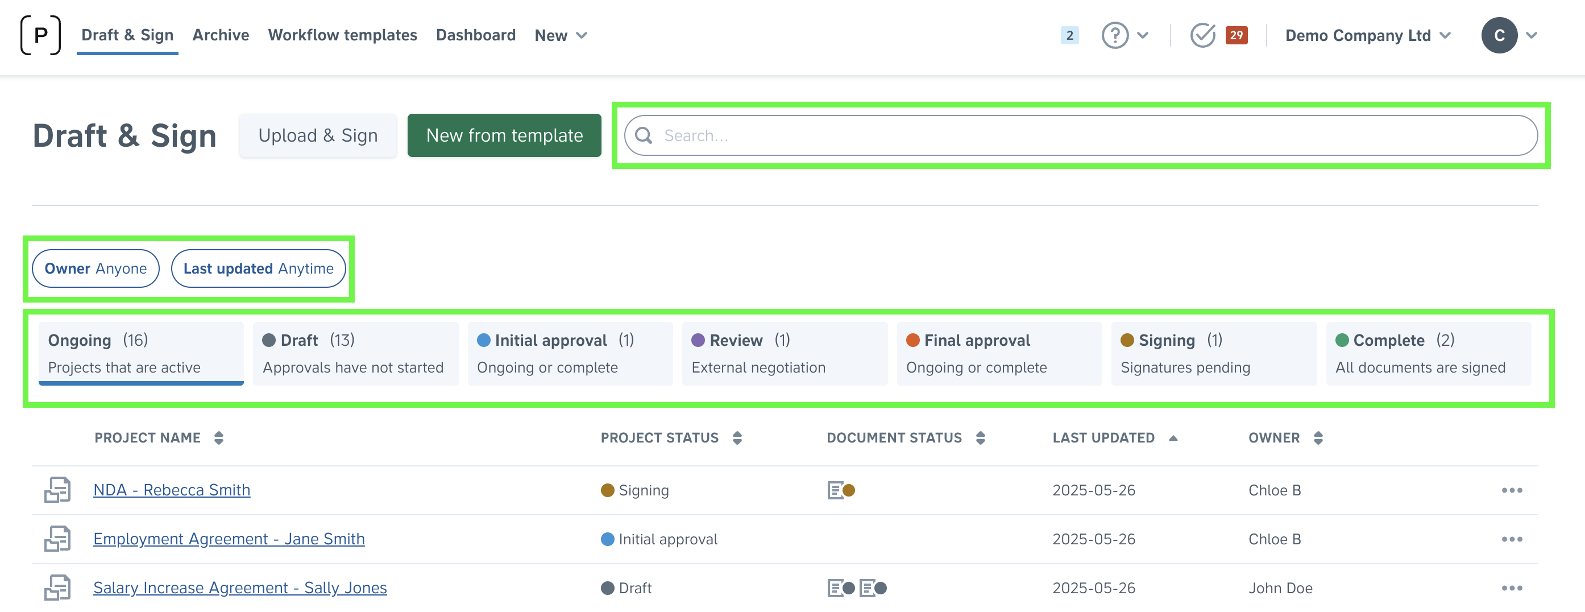Open more options for Employment Agreement row

click(x=1511, y=539)
